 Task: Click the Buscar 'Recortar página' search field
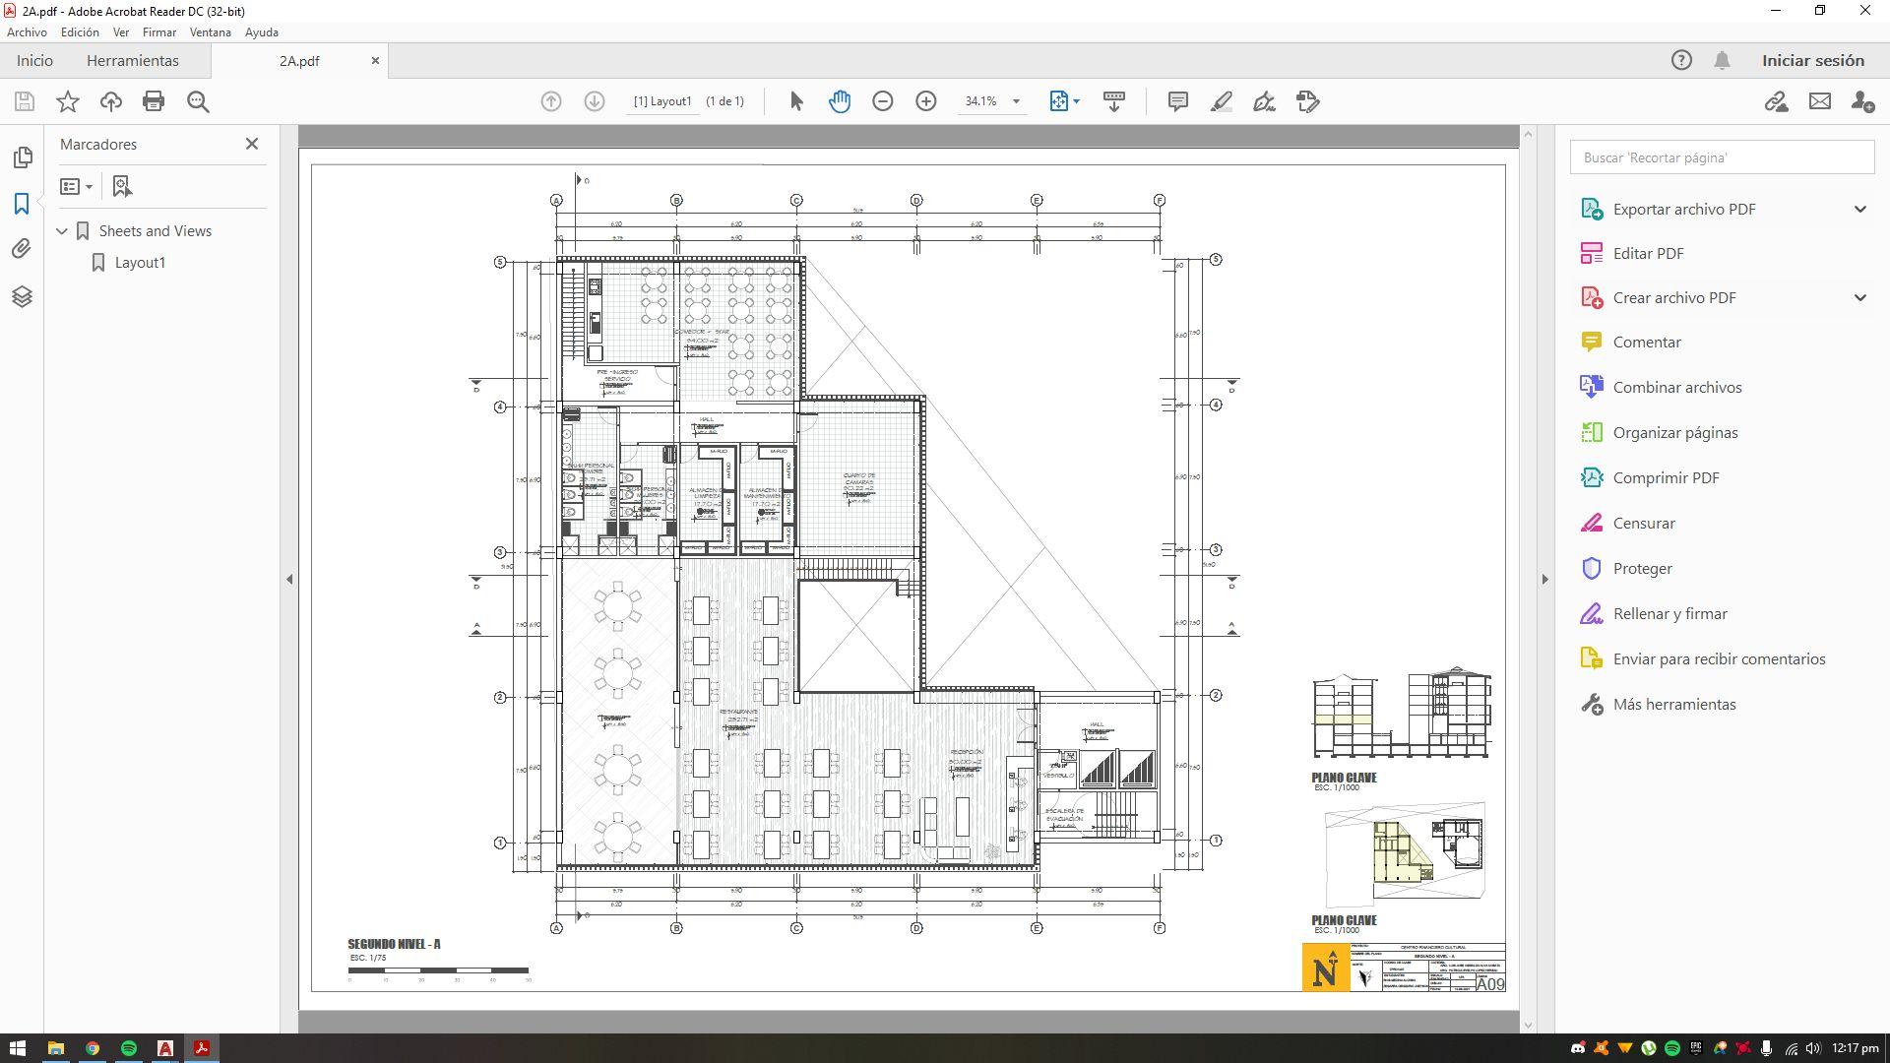[x=1721, y=157]
